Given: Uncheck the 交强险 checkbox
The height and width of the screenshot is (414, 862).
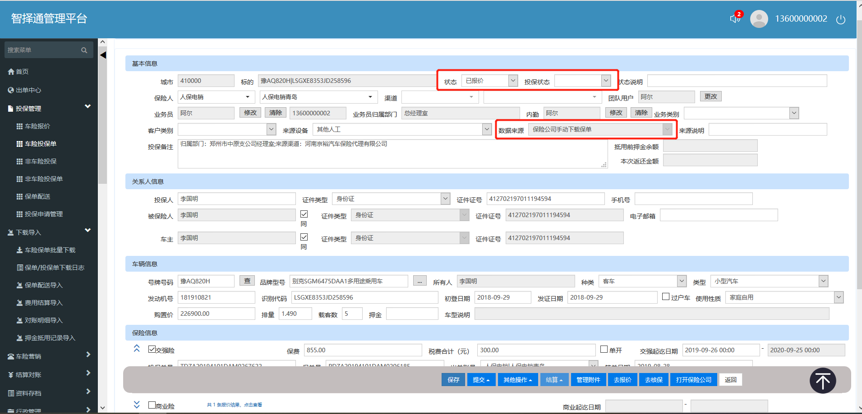Looking at the screenshot, I should pos(152,350).
